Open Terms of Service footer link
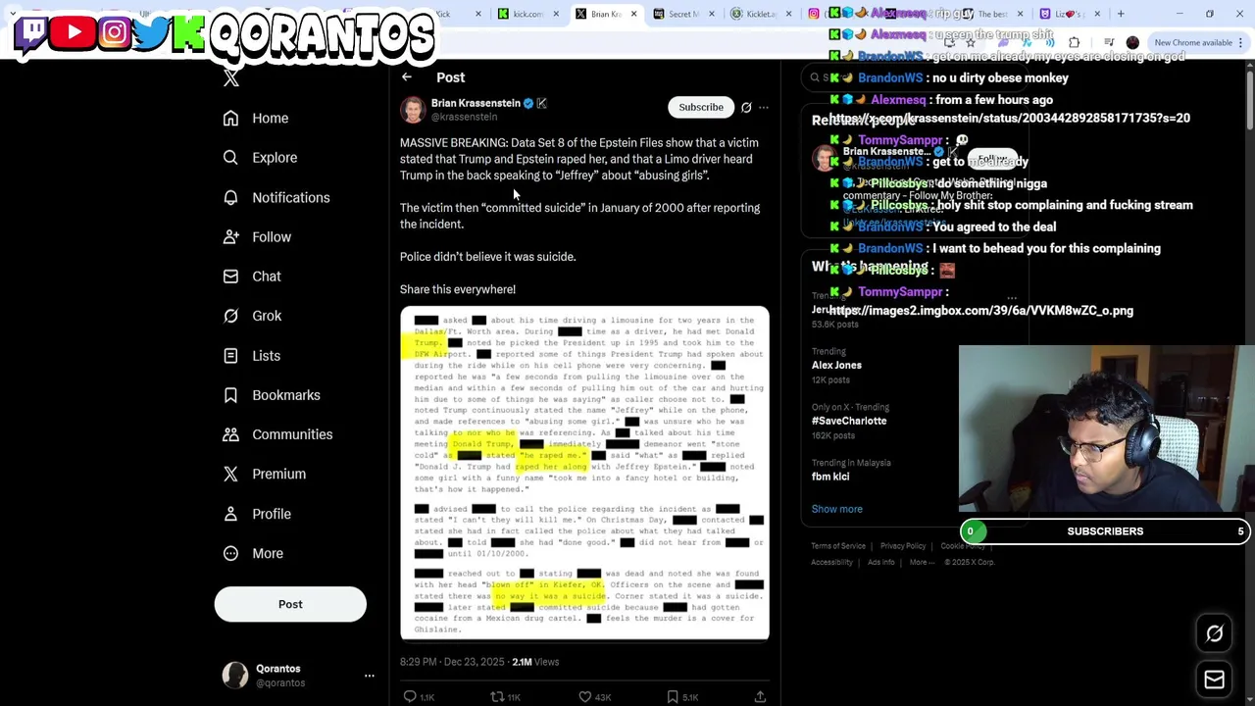Image resolution: width=1255 pixels, height=706 pixels. coord(838,546)
